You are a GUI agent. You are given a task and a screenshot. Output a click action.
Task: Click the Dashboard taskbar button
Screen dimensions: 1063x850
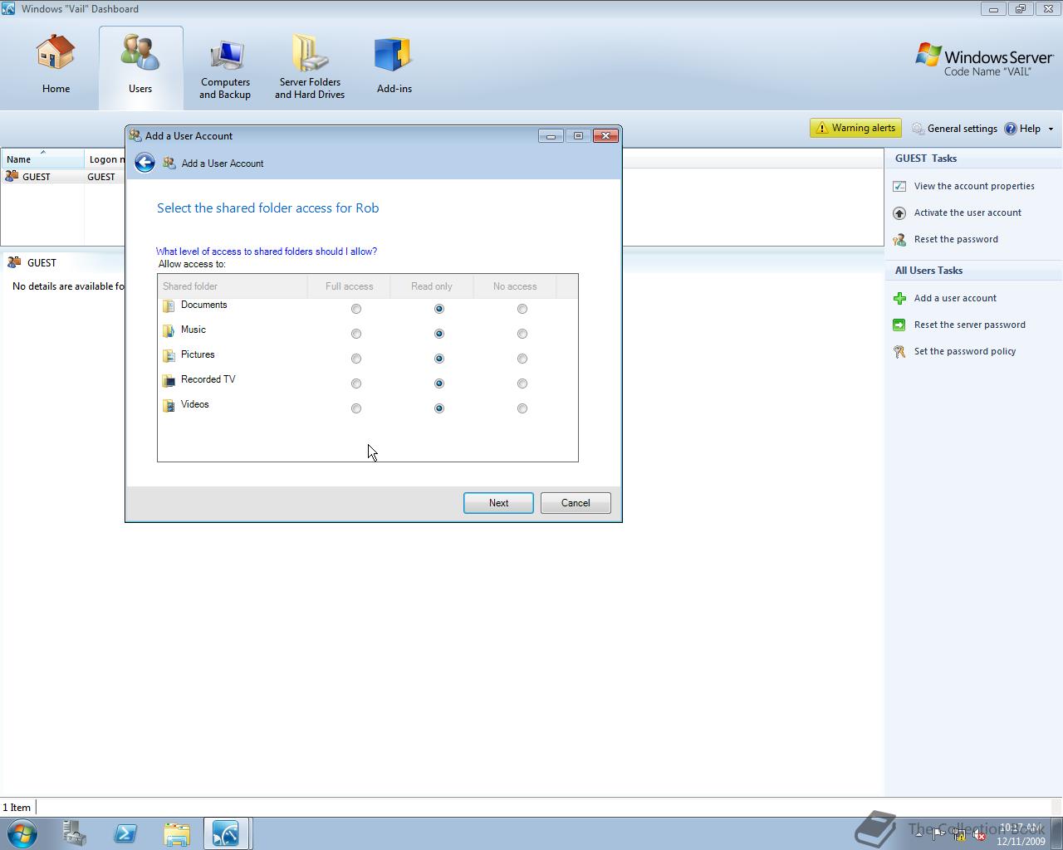coord(227,833)
